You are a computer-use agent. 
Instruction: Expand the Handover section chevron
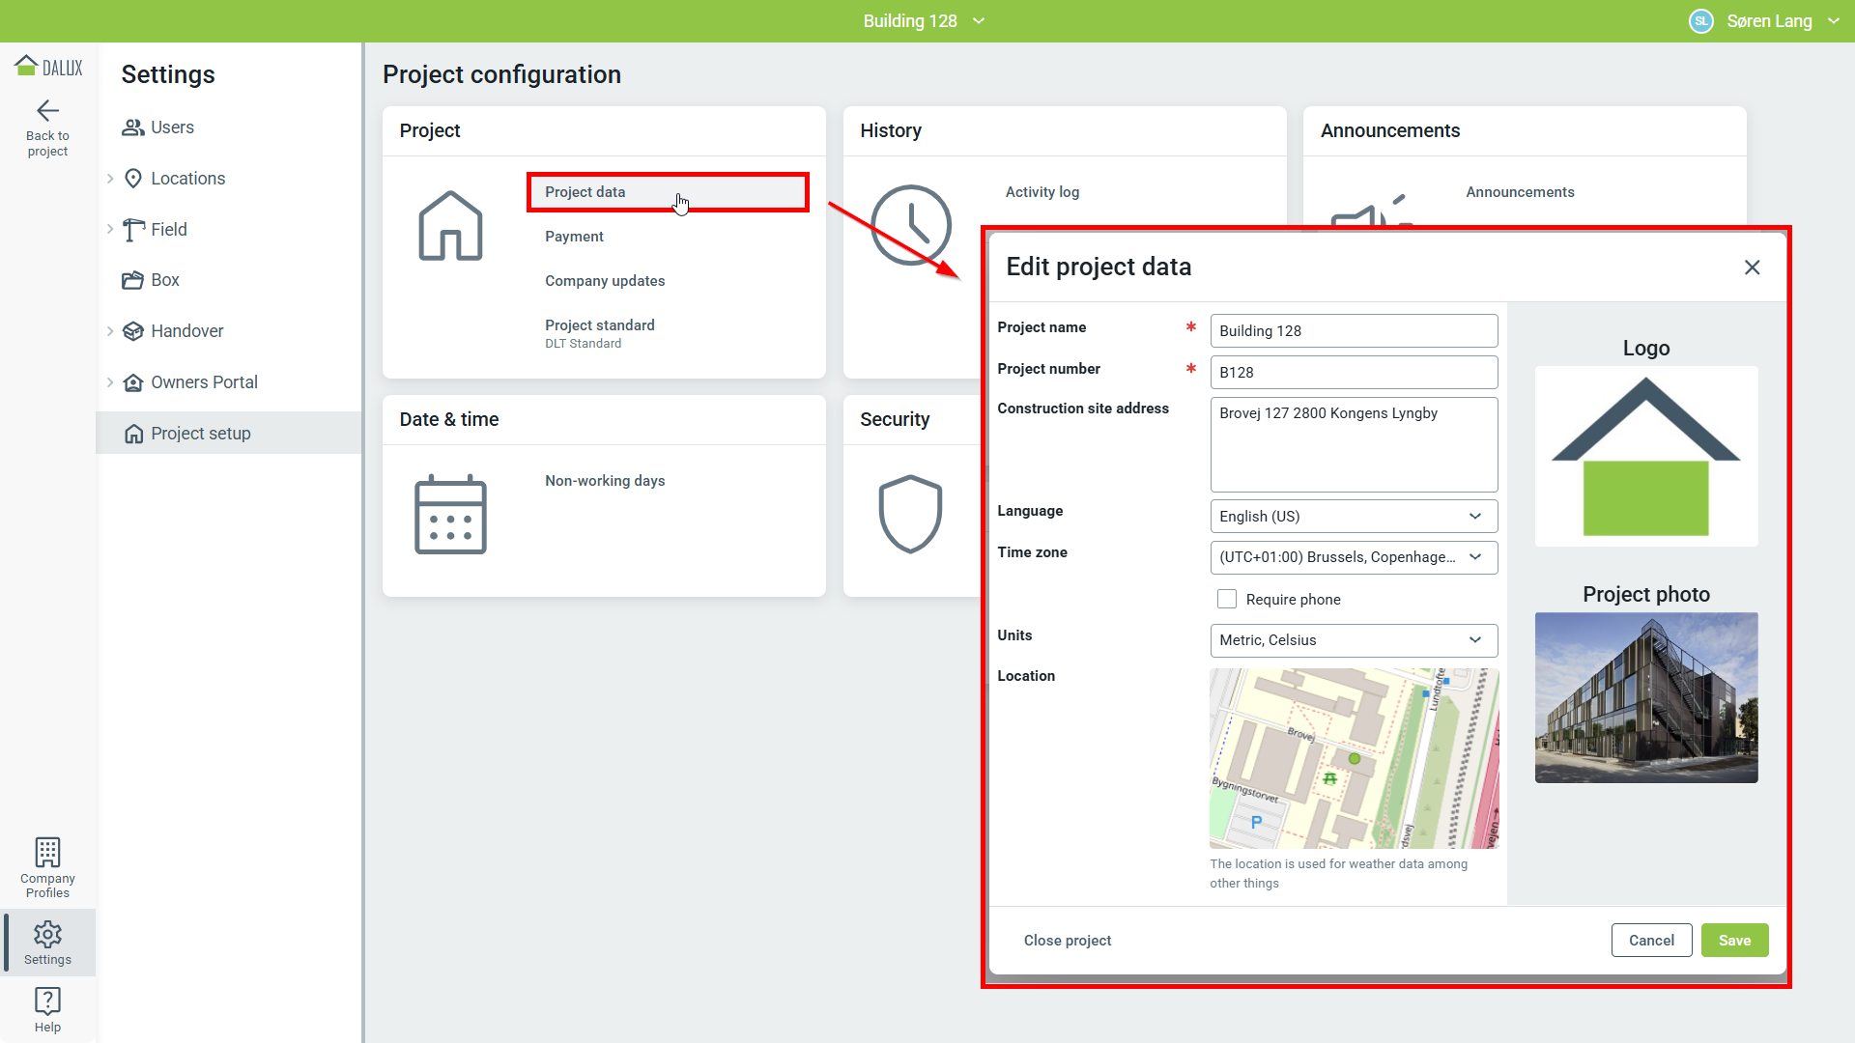pyautogui.click(x=110, y=331)
